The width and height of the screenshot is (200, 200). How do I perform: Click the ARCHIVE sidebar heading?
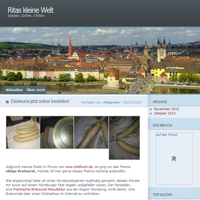coord(160,102)
